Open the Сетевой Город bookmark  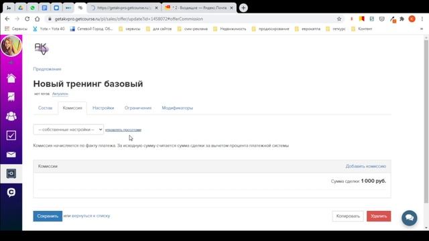point(91,29)
